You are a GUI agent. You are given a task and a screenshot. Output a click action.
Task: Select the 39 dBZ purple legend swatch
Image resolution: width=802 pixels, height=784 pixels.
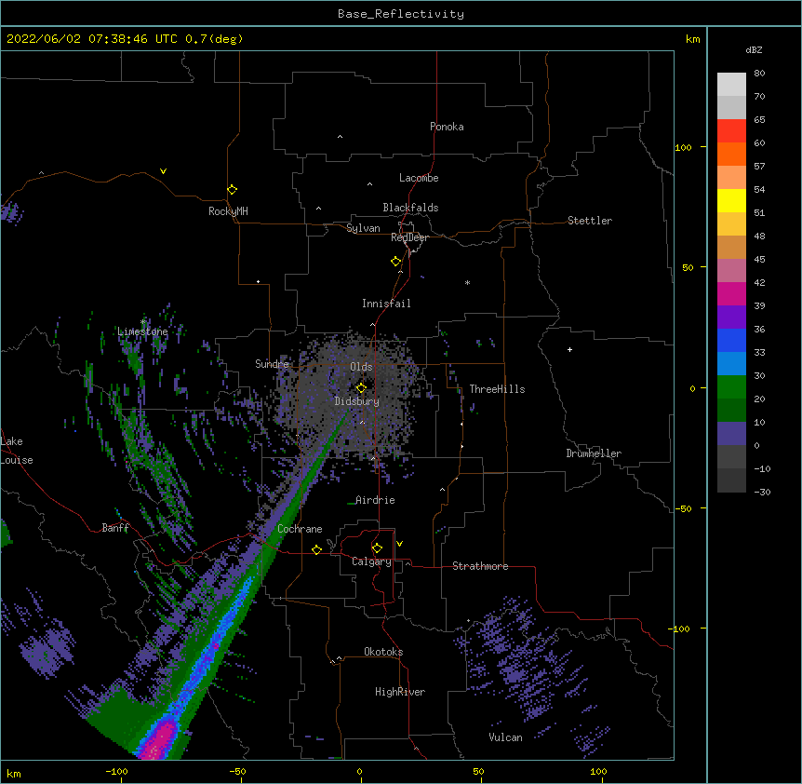[x=731, y=318]
